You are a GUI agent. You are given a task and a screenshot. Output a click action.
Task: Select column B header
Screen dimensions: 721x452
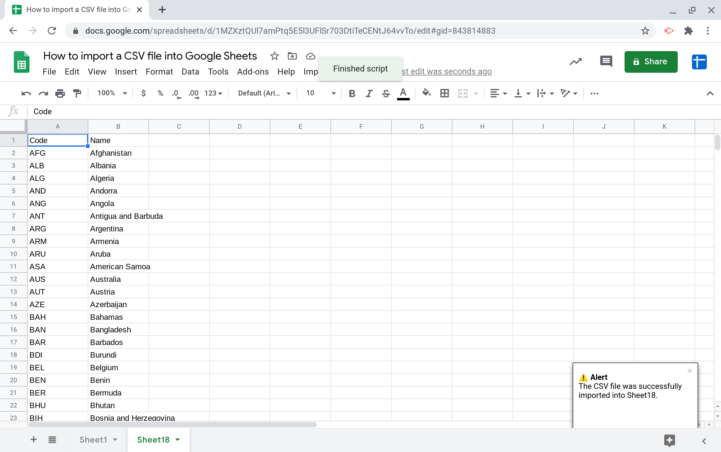pyautogui.click(x=118, y=127)
